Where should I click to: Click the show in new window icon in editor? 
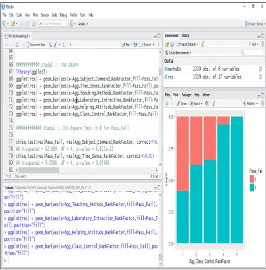pos(17,44)
